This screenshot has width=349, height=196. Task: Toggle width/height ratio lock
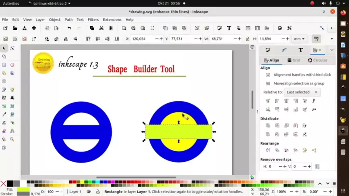coord(247,39)
